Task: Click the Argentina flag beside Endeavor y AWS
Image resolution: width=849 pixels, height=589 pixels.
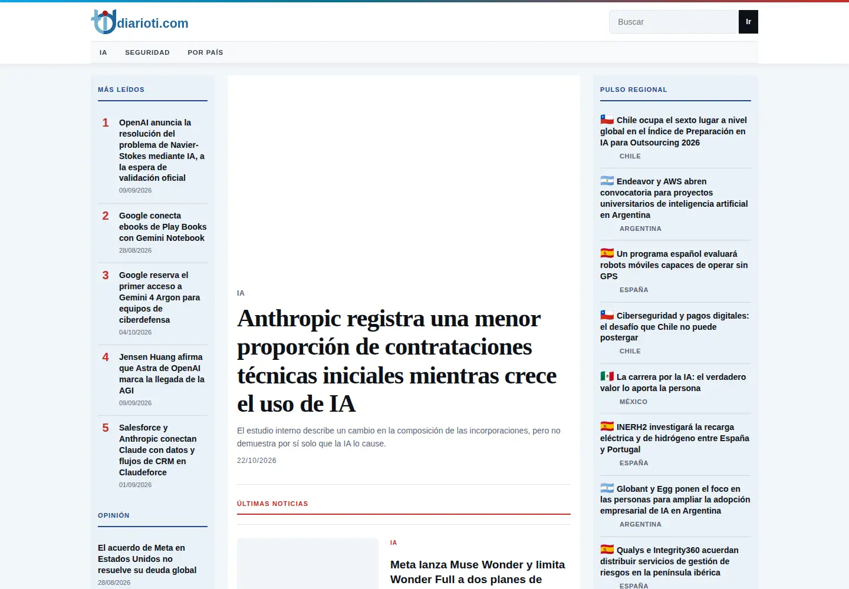Action: [607, 181]
